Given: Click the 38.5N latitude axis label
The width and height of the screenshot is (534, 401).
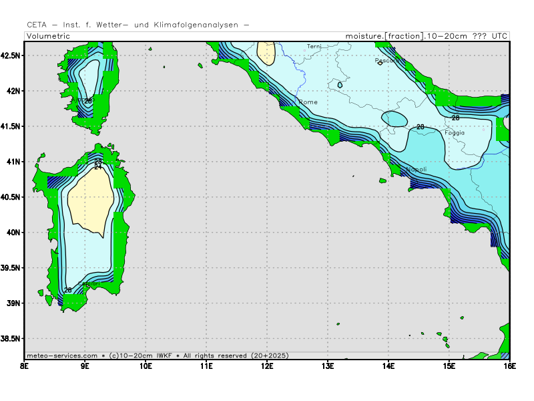Looking at the screenshot, I should pos(11,339).
